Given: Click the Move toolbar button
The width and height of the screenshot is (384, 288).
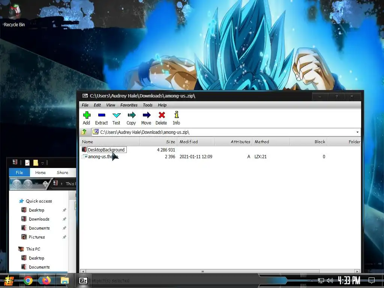Looking at the screenshot, I should pyautogui.click(x=146, y=118).
